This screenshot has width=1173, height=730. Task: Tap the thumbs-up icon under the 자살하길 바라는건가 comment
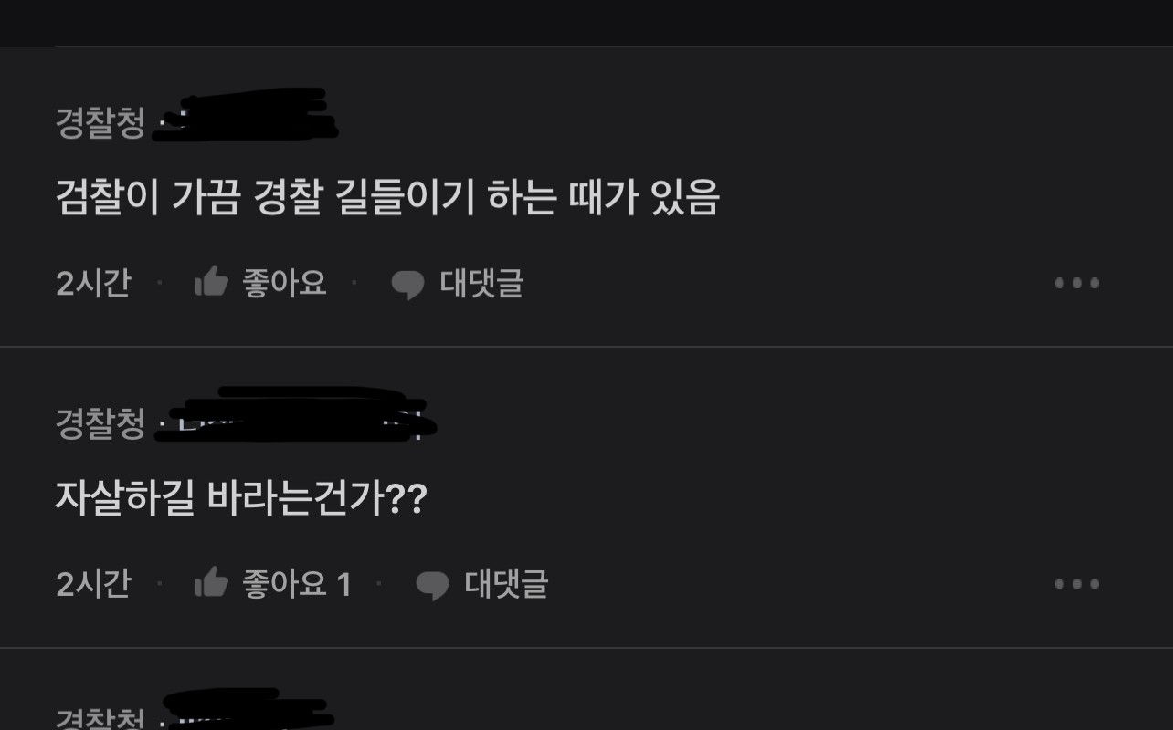click(x=212, y=583)
